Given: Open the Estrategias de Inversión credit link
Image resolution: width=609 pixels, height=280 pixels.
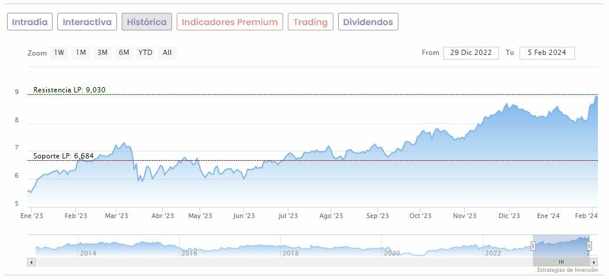Looking at the screenshot, I should [x=567, y=270].
